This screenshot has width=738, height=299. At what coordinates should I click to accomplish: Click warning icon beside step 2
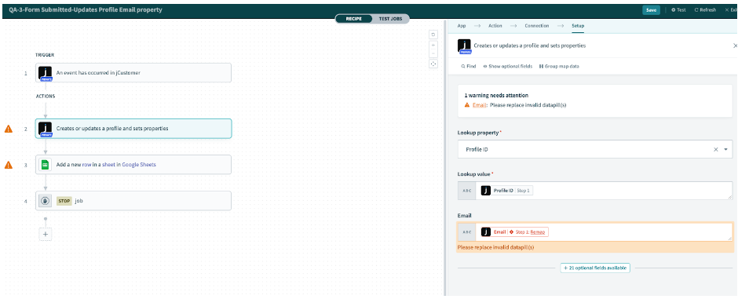(9, 129)
